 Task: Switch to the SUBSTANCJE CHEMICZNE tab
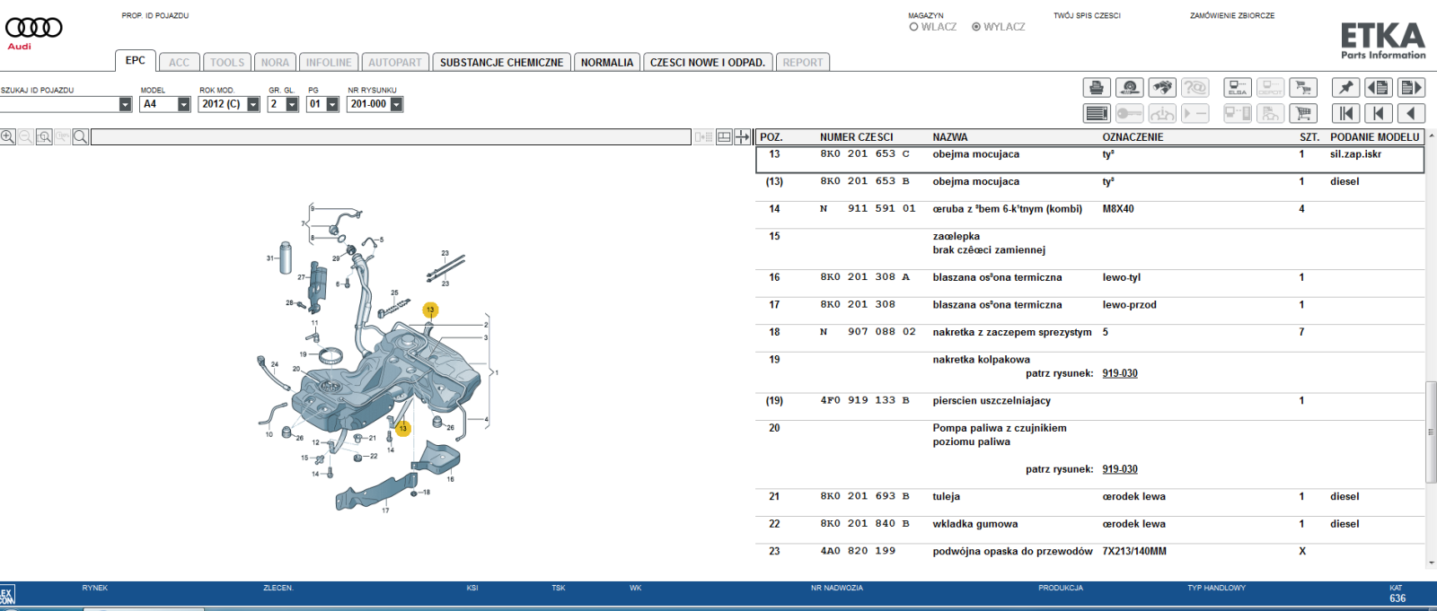click(x=501, y=62)
